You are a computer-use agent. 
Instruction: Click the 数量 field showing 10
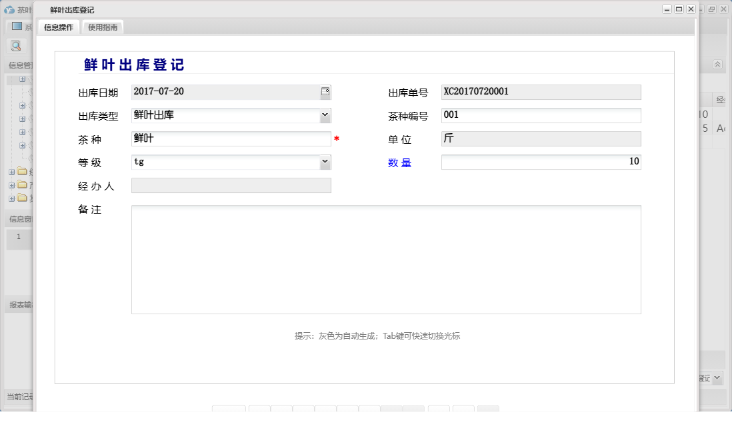(540, 162)
